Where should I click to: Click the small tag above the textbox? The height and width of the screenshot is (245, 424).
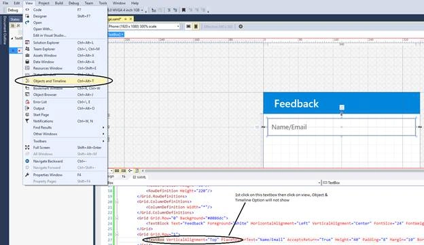point(342,108)
